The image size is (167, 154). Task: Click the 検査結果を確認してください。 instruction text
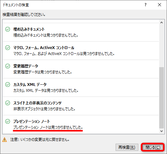click(24, 15)
